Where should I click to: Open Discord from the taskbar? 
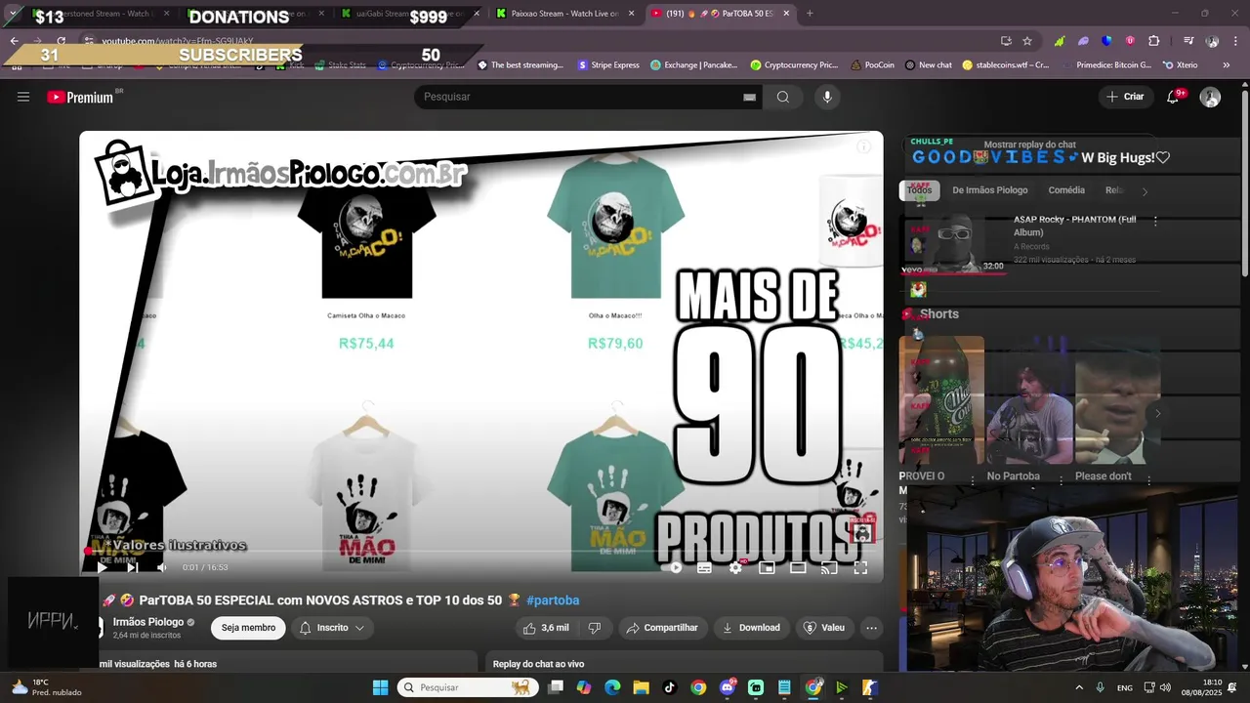727,687
